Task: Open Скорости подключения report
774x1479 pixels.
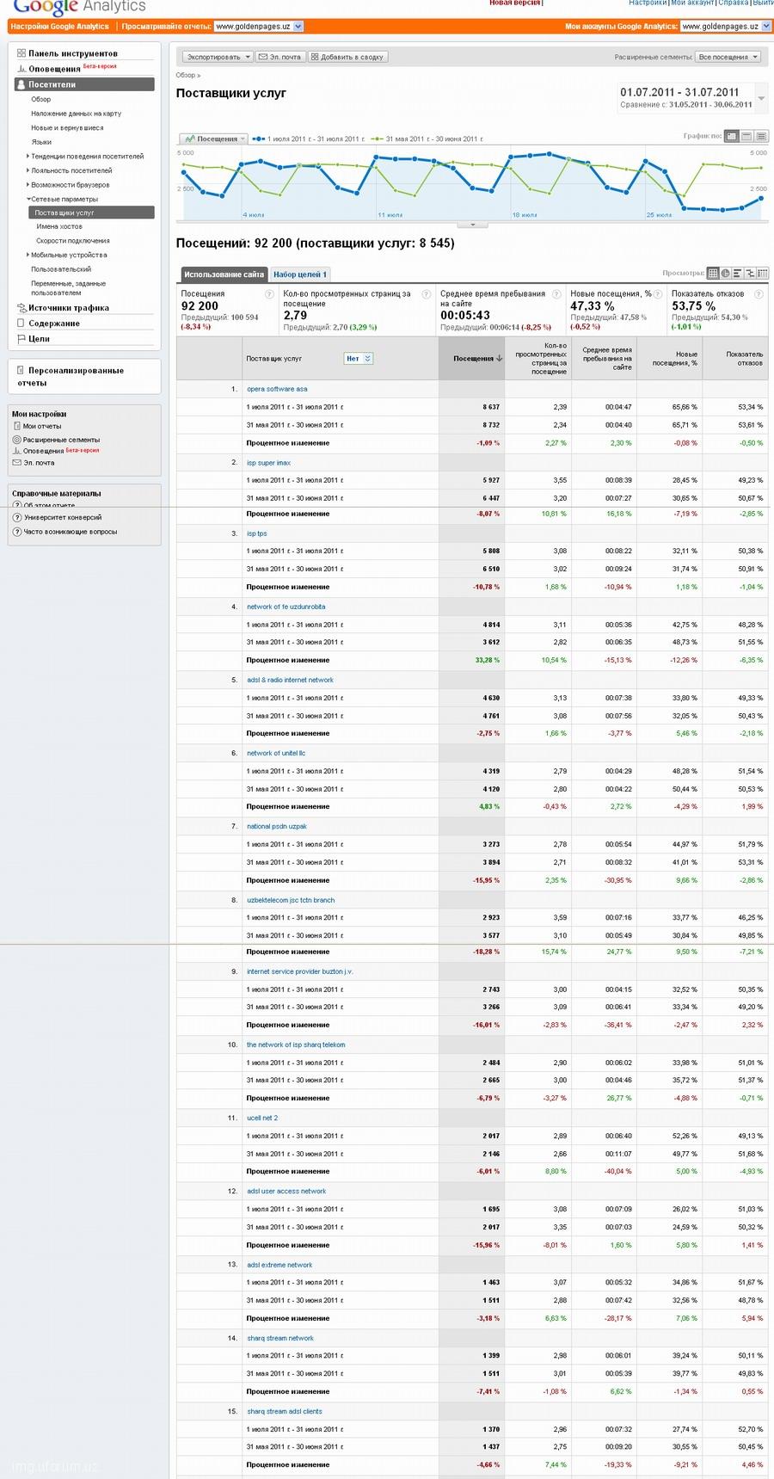Action: coord(73,241)
